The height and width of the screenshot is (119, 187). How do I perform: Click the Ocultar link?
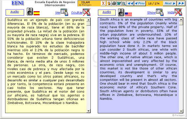click(77, 13)
